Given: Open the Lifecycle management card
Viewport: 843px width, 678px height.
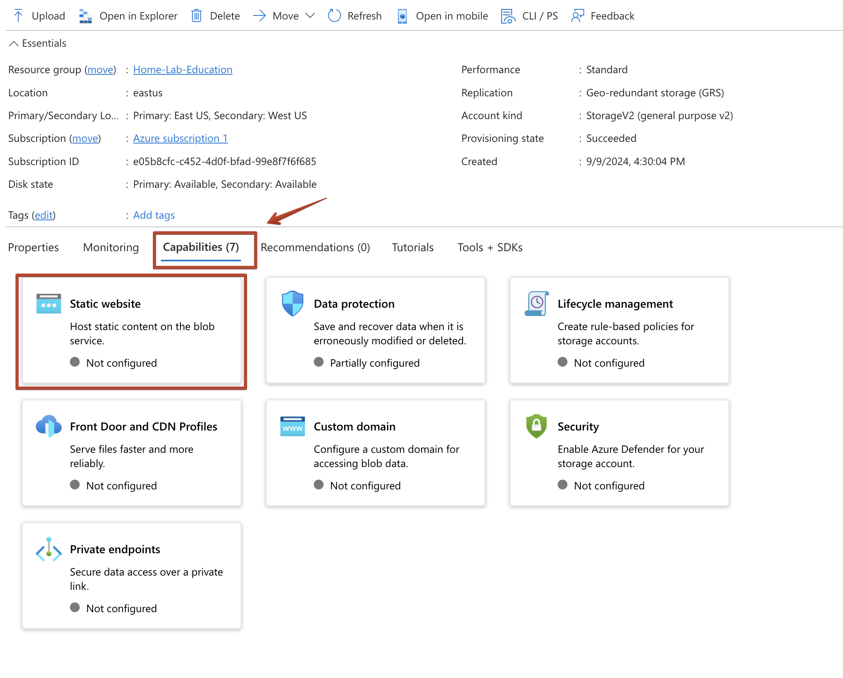Looking at the screenshot, I should click(x=619, y=331).
